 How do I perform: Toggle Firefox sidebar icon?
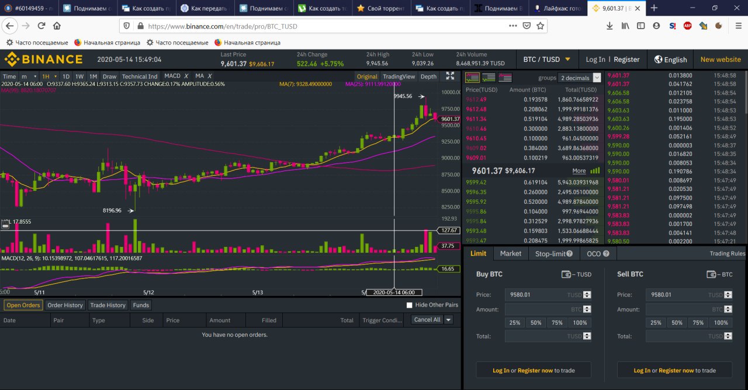(x=641, y=26)
